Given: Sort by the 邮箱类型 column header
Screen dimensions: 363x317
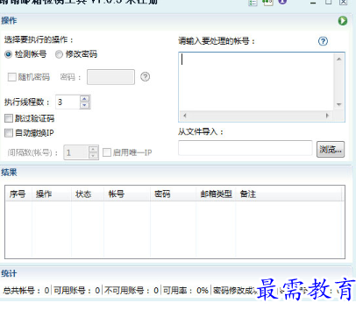Looking at the screenshot, I should tap(216, 194).
